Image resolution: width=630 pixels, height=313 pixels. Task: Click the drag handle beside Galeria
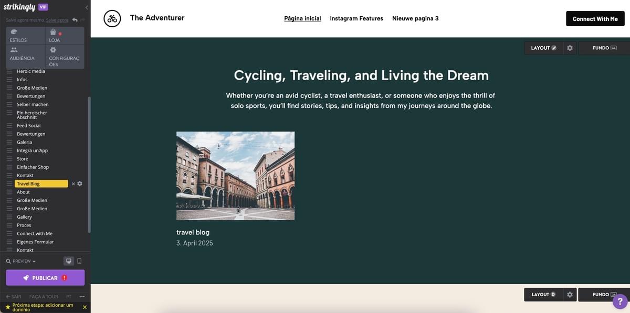9,142
